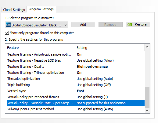Toggle Show only programs found on this computer

7,33
